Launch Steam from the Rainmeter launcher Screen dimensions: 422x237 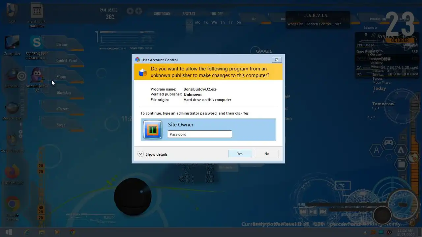pyautogui.click(x=61, y=77)
